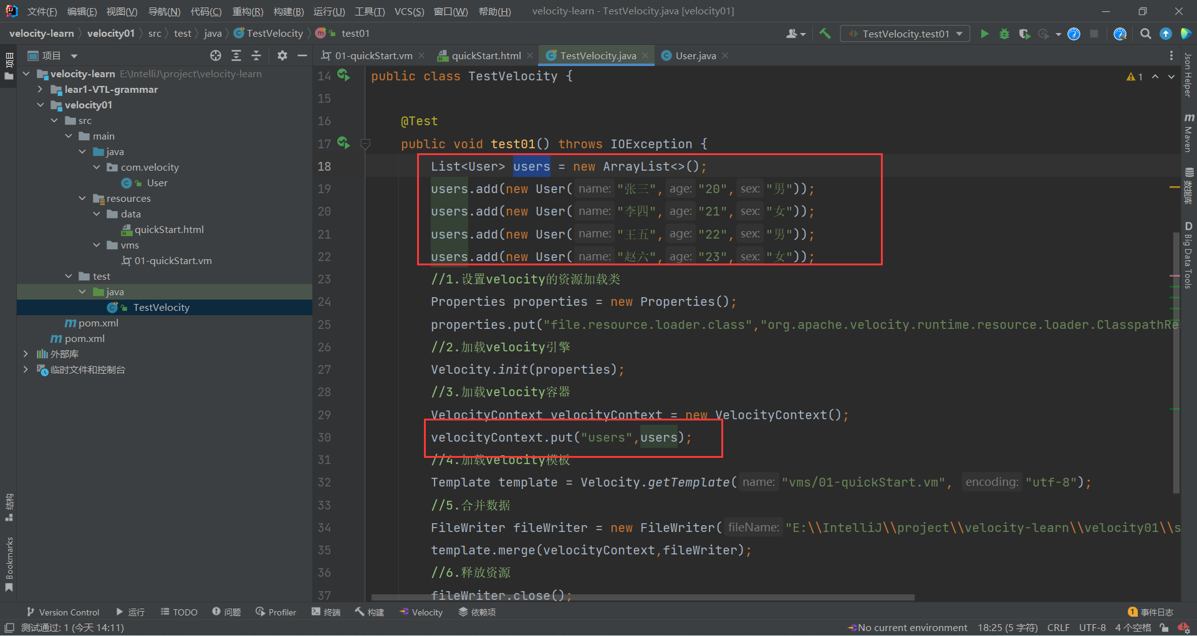The width and height of the screenshot is (1197, 636).
Task: Click CRLF line separator in status bar
Action: pyautogui.click(x=1058, y=628)
